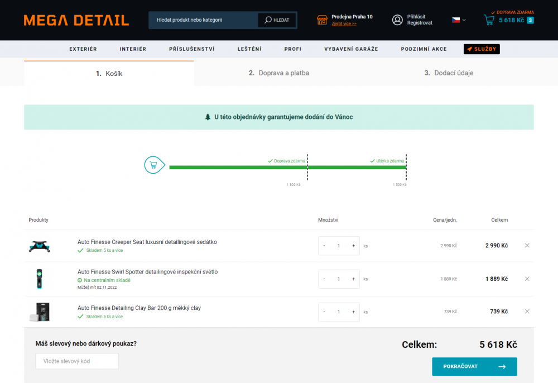This screenshot has width=558, height=383.
Task: Open the LEŠTĚNÍ menu
Action: [x=249, y=49]
